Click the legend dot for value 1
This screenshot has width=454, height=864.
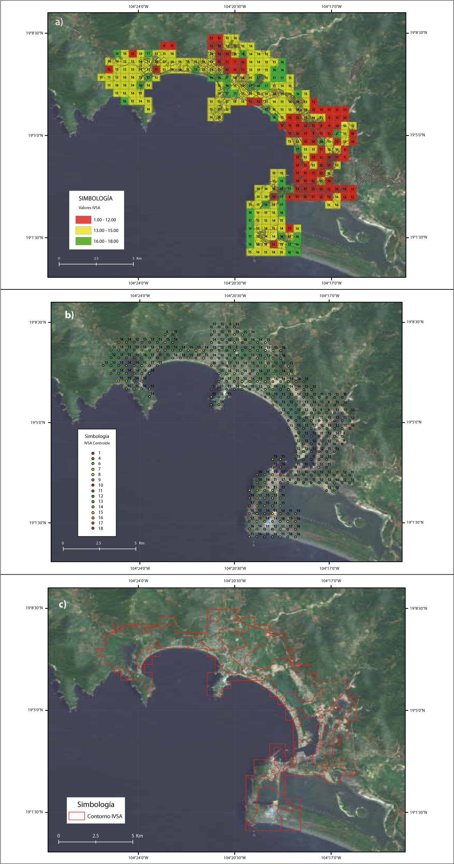[x=93, y=453]
